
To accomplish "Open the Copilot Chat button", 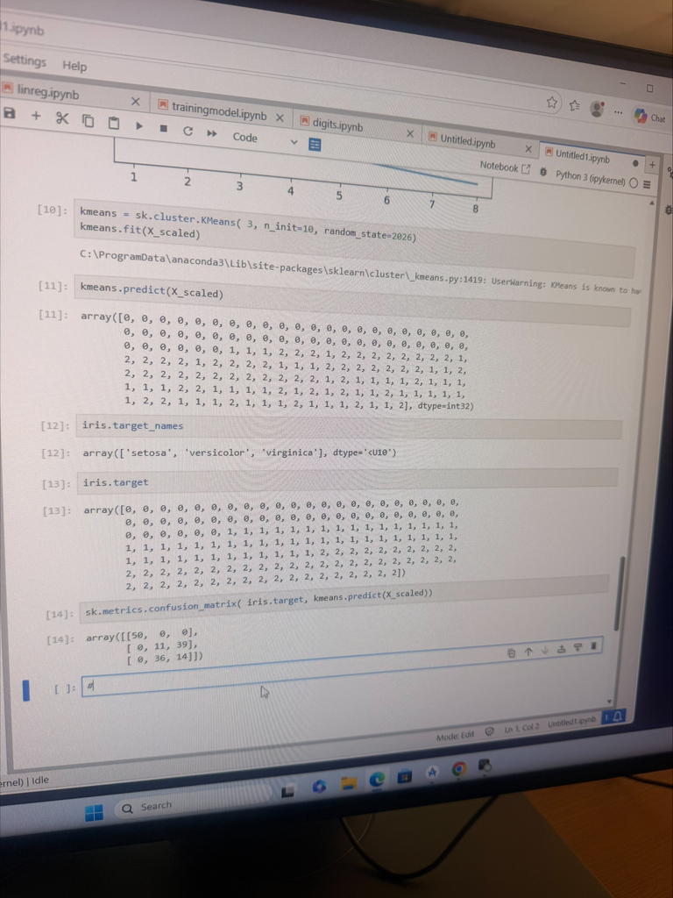I will [649, 117].
